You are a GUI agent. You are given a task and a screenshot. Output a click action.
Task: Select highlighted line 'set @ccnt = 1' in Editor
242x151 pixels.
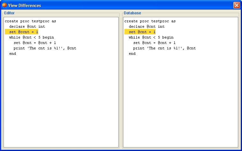click(21, 32)
